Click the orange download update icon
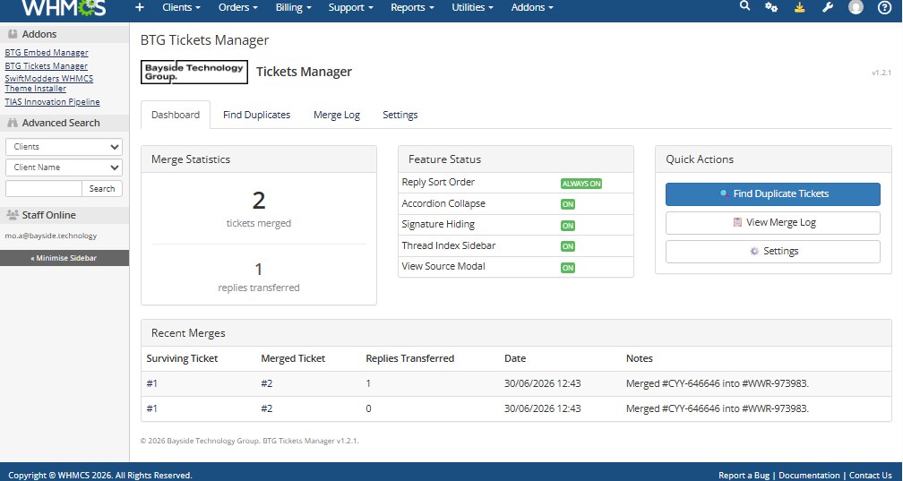Screen dimensions: 903x481 799,7
